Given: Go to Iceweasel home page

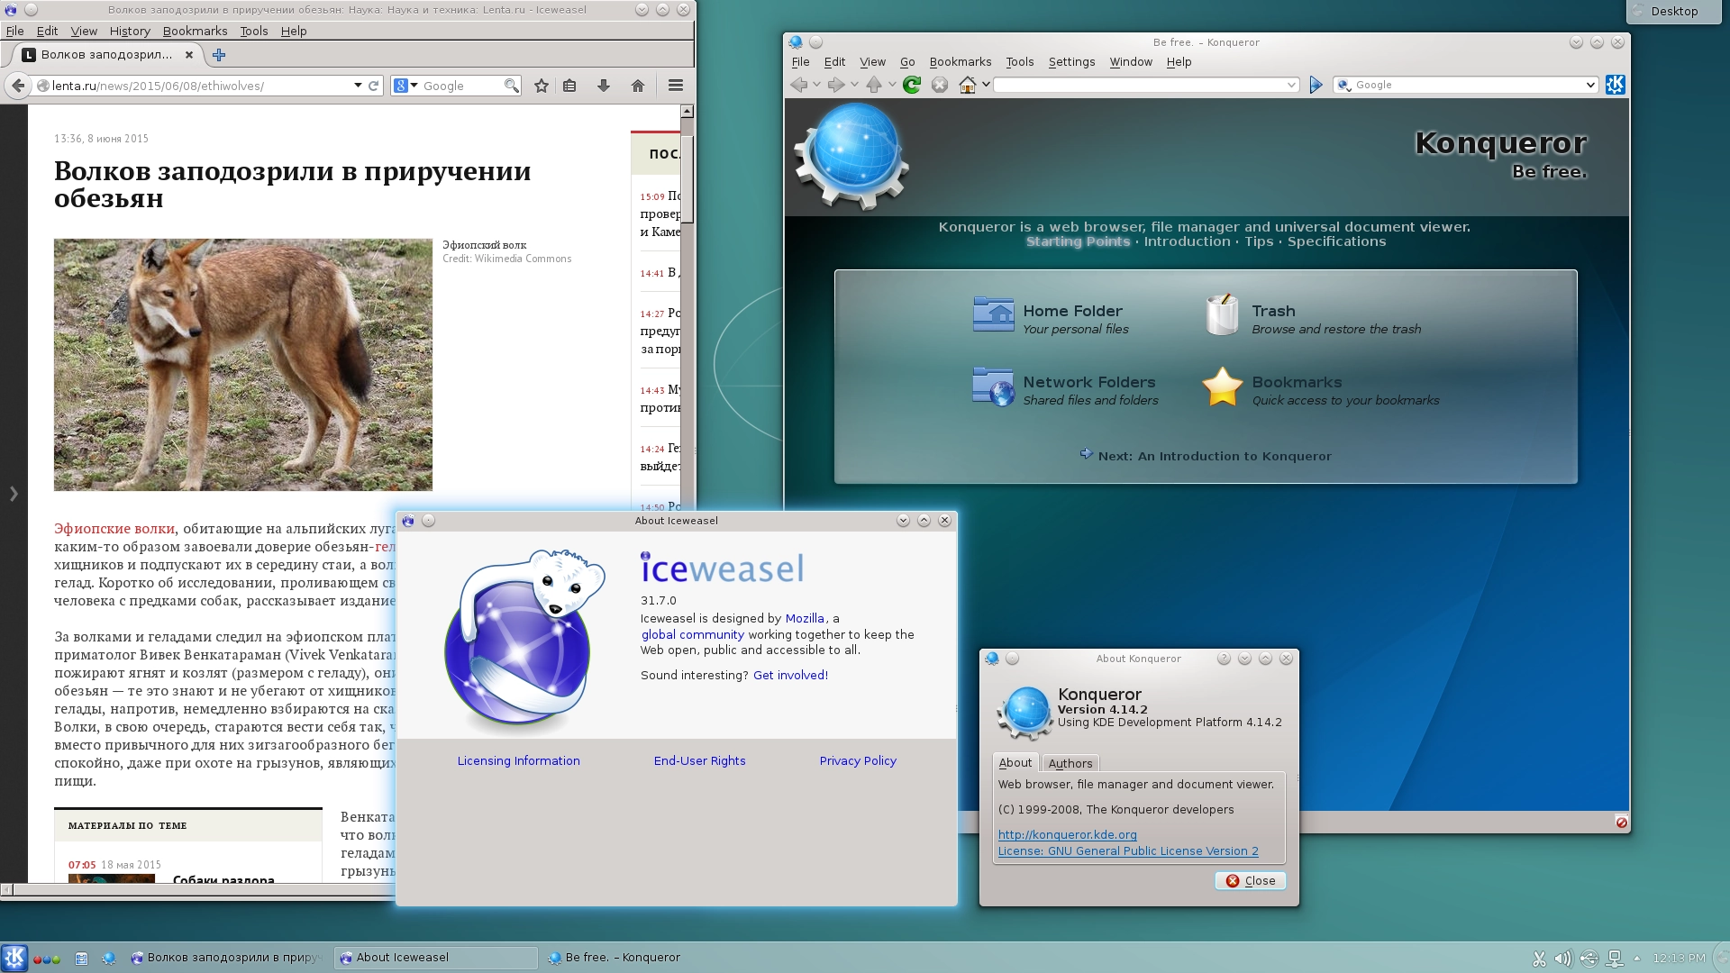Looking at the screenshot, I should (638, 86).
